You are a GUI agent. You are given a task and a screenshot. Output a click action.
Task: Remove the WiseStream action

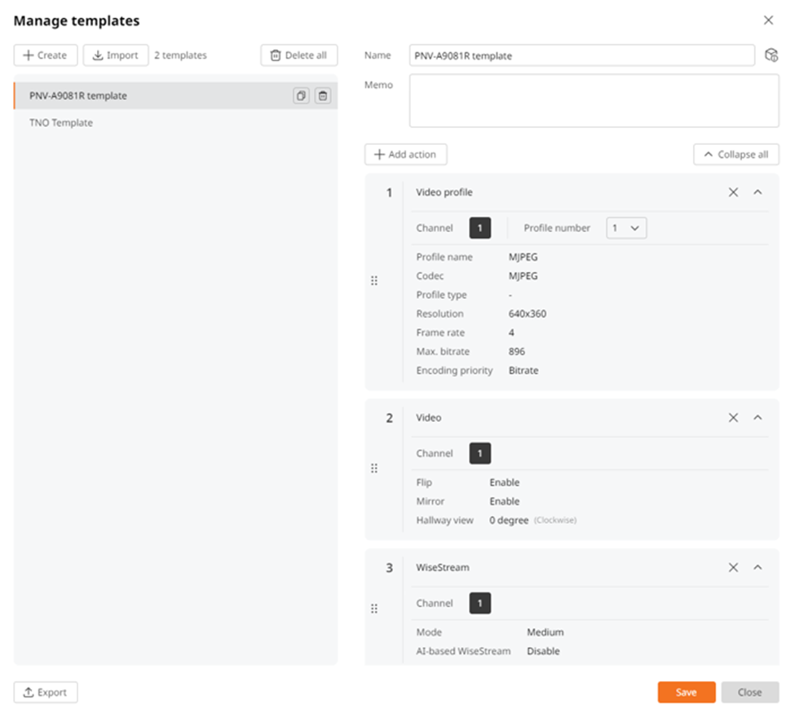(x=733, y=568)
